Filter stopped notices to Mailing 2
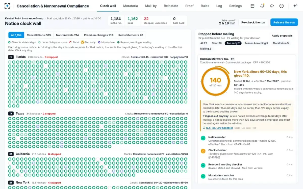 coord(206,49)
